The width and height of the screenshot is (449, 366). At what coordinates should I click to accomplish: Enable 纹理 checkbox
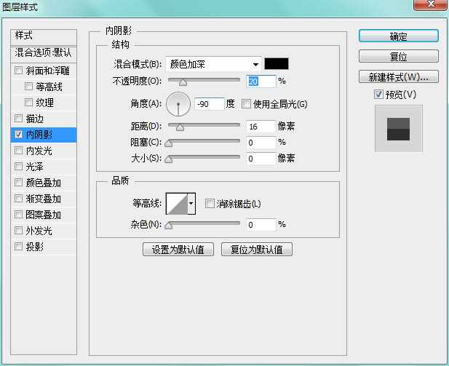pyautogui.click(x=28, y=102)
